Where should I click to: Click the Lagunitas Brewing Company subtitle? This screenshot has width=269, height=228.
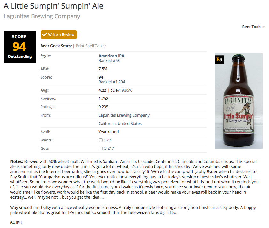point(42,16)
